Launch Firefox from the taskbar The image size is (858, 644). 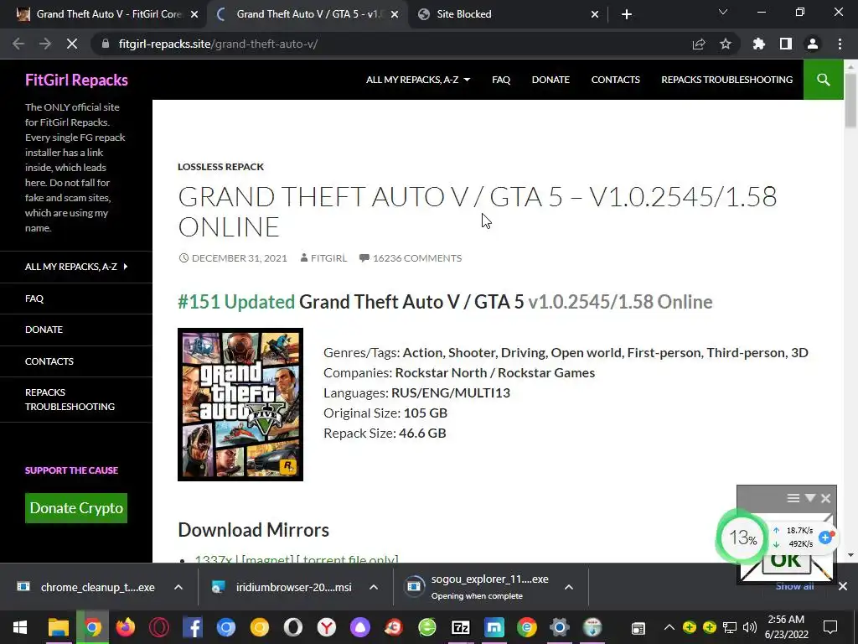tap(126, 627)
